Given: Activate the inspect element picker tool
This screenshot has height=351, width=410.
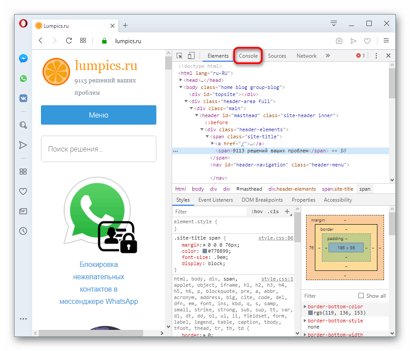Looking at the screenshot, I should [179, 55].
